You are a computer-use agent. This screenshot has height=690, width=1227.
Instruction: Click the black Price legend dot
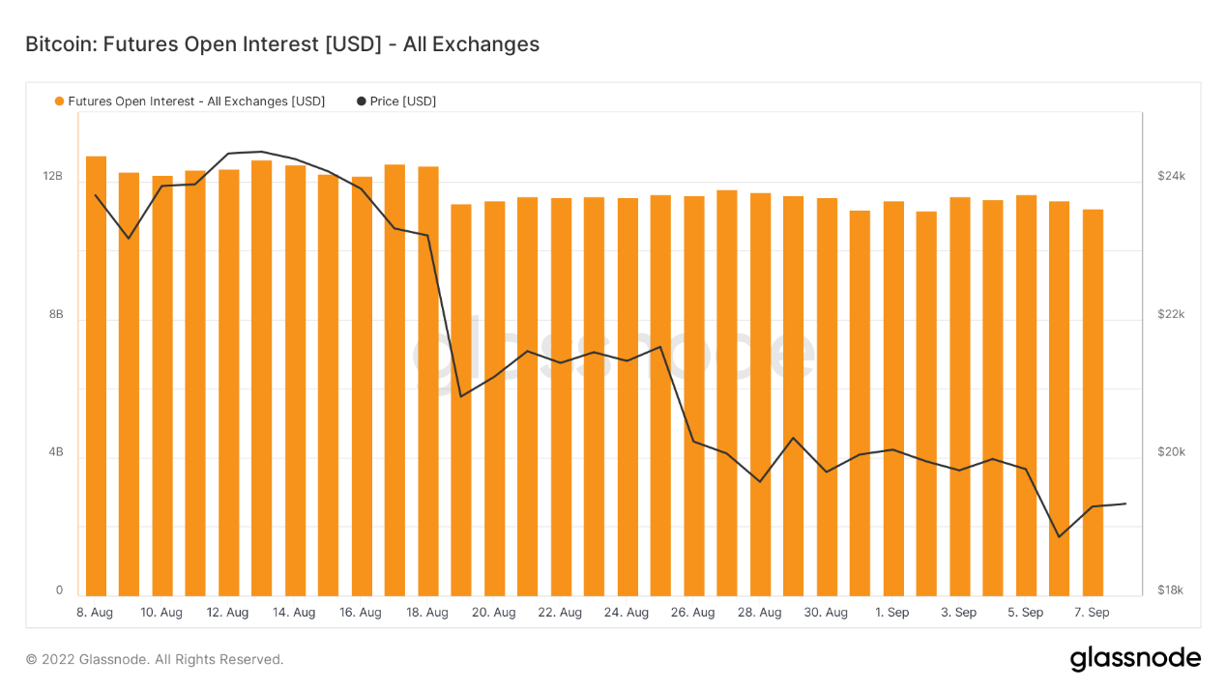(362, 101)
